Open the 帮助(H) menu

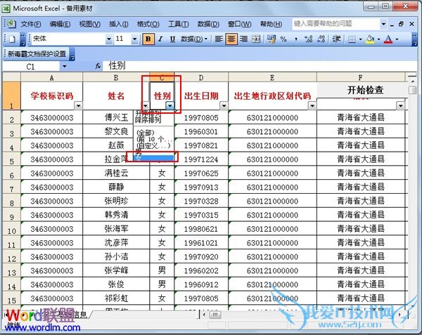coord(271,24)
